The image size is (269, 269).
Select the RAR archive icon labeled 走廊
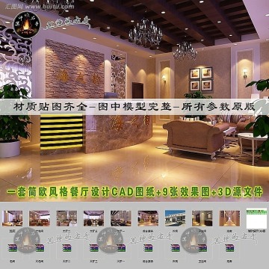(229, 248)
